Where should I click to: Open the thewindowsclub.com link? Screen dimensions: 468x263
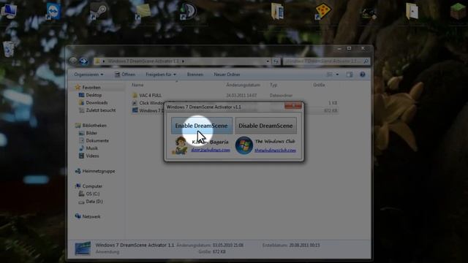pyautogui.click(x=275, y=150)
